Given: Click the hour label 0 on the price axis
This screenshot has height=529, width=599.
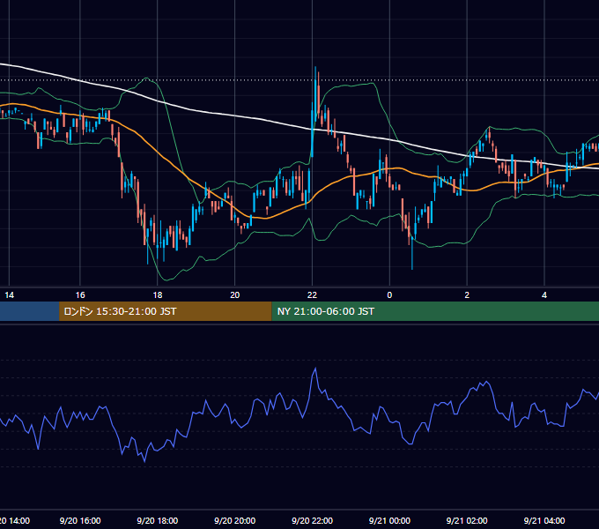Looking at the screenshot, I should 389,295.
